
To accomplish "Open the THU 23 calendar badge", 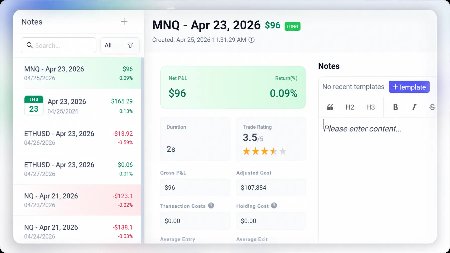I will (x=34, y=105).
